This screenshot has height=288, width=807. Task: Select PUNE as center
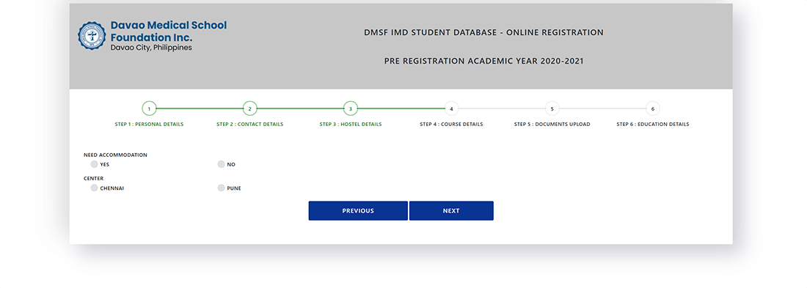[222, 188]
